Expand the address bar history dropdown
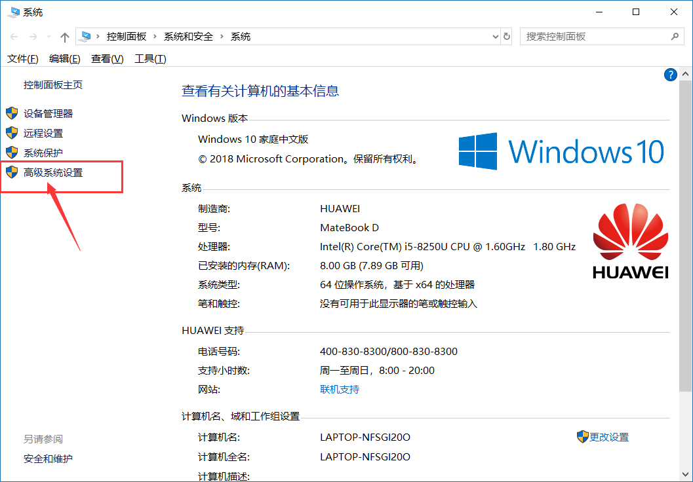This screenshot has width=693, height=482. tap(495, 37)
